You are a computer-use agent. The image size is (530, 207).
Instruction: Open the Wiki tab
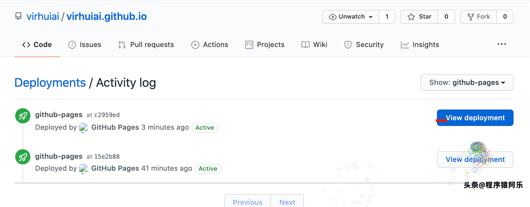[x=314, y=45]
